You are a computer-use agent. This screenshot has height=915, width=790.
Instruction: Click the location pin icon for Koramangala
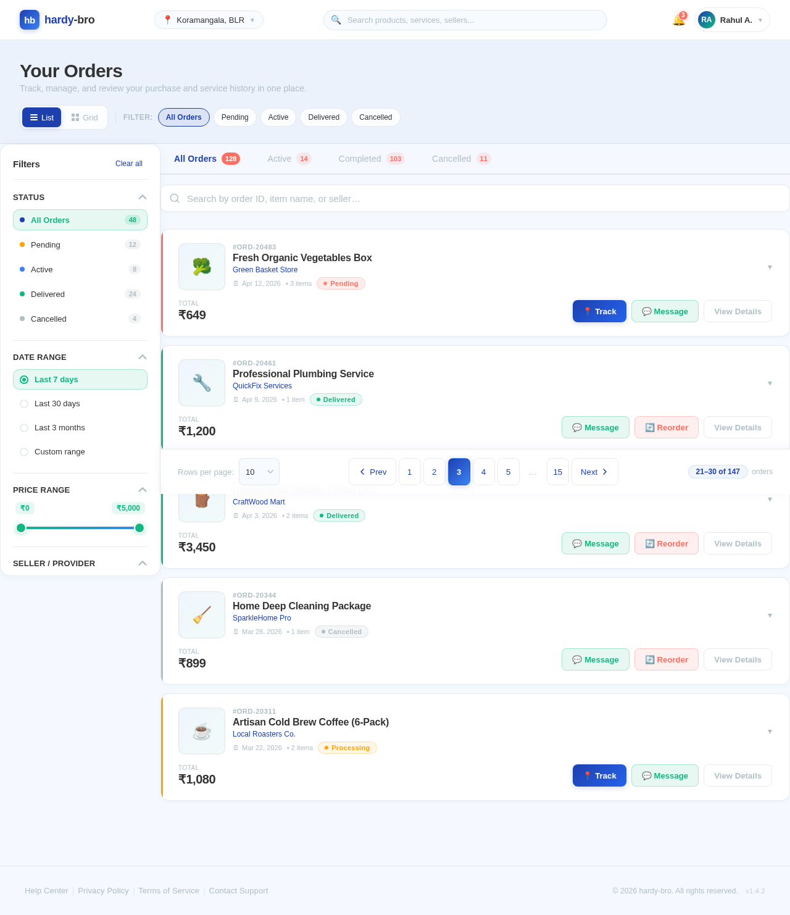(x=167, y=20)
